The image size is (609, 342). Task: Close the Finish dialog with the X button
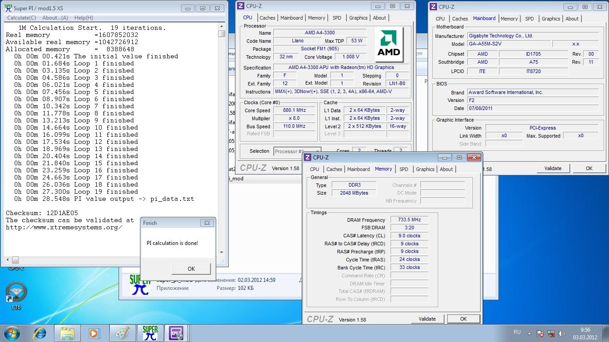(x=207, y=223)
